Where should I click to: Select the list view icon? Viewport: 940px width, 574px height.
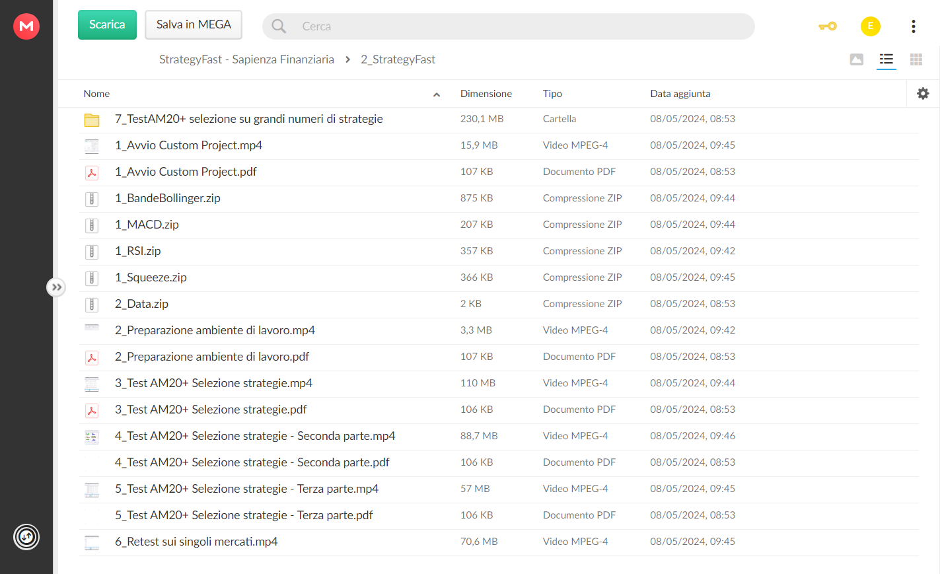click(886, 59)
